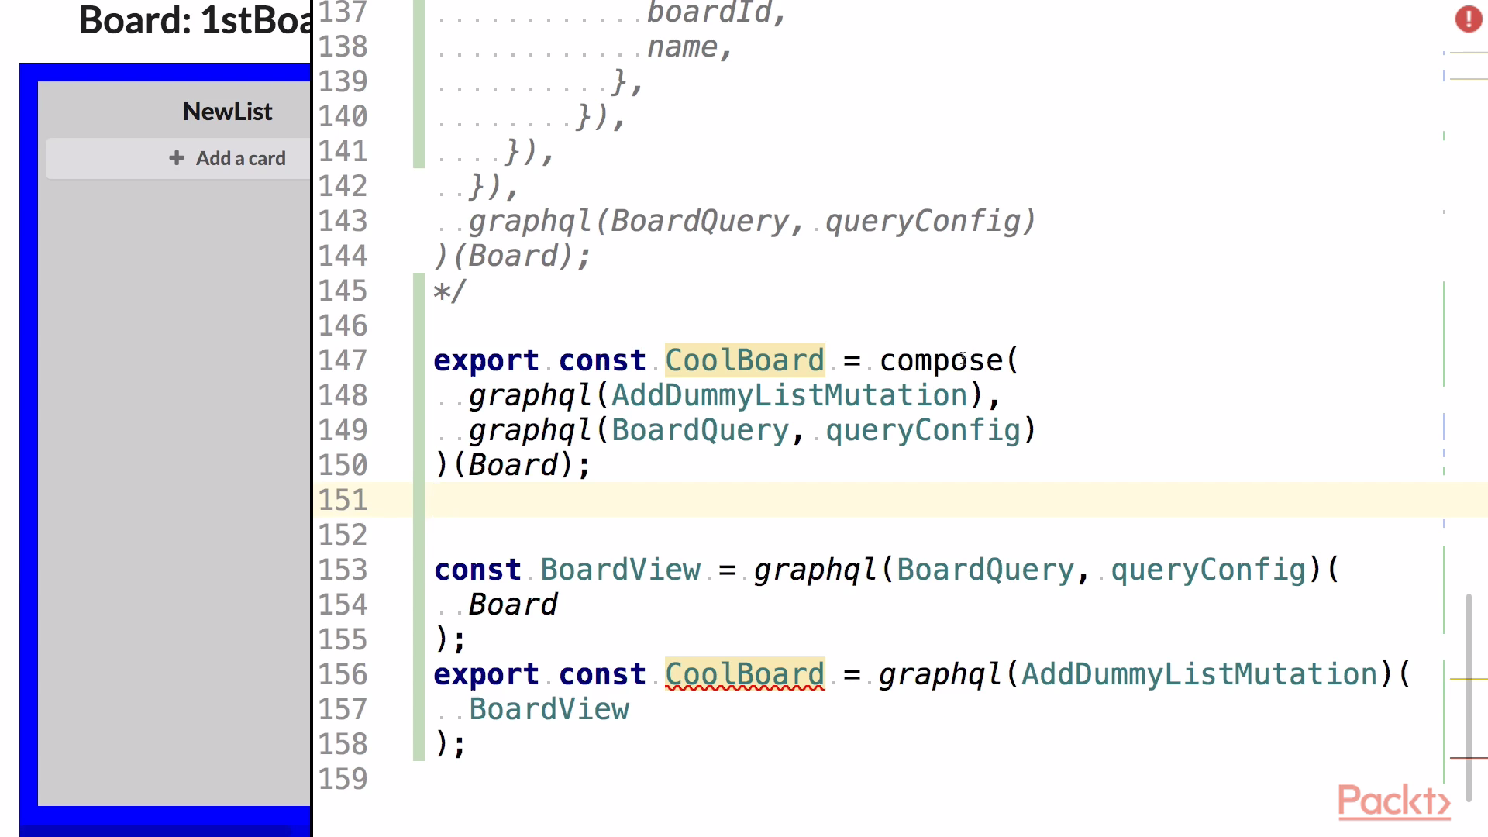Click the export keyword on line 147
The image size is (1488, 837).
pos(486,360)
